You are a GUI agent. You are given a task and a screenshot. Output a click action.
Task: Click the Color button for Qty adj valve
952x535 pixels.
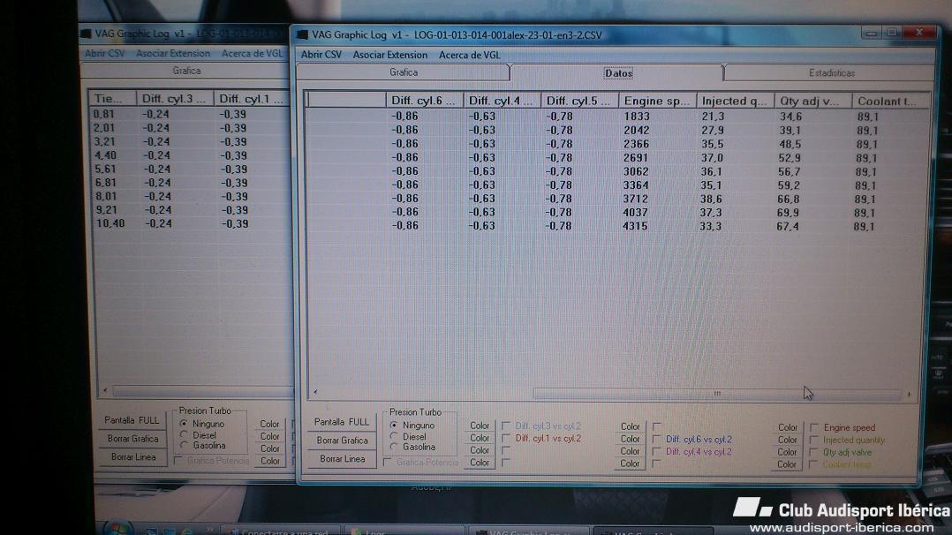click(787, 452)
